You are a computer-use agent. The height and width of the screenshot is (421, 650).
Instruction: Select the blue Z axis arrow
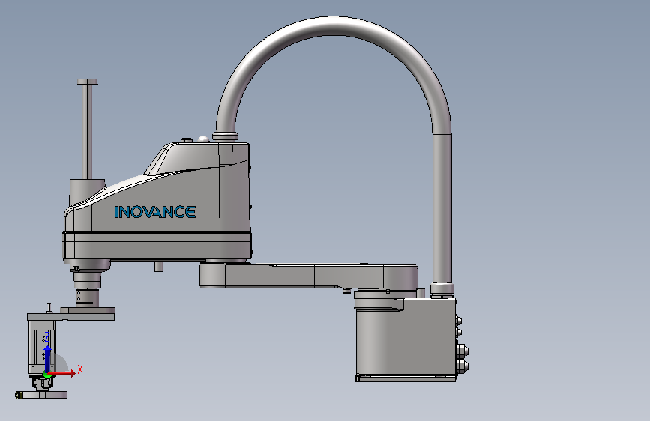tap(48, 359)
